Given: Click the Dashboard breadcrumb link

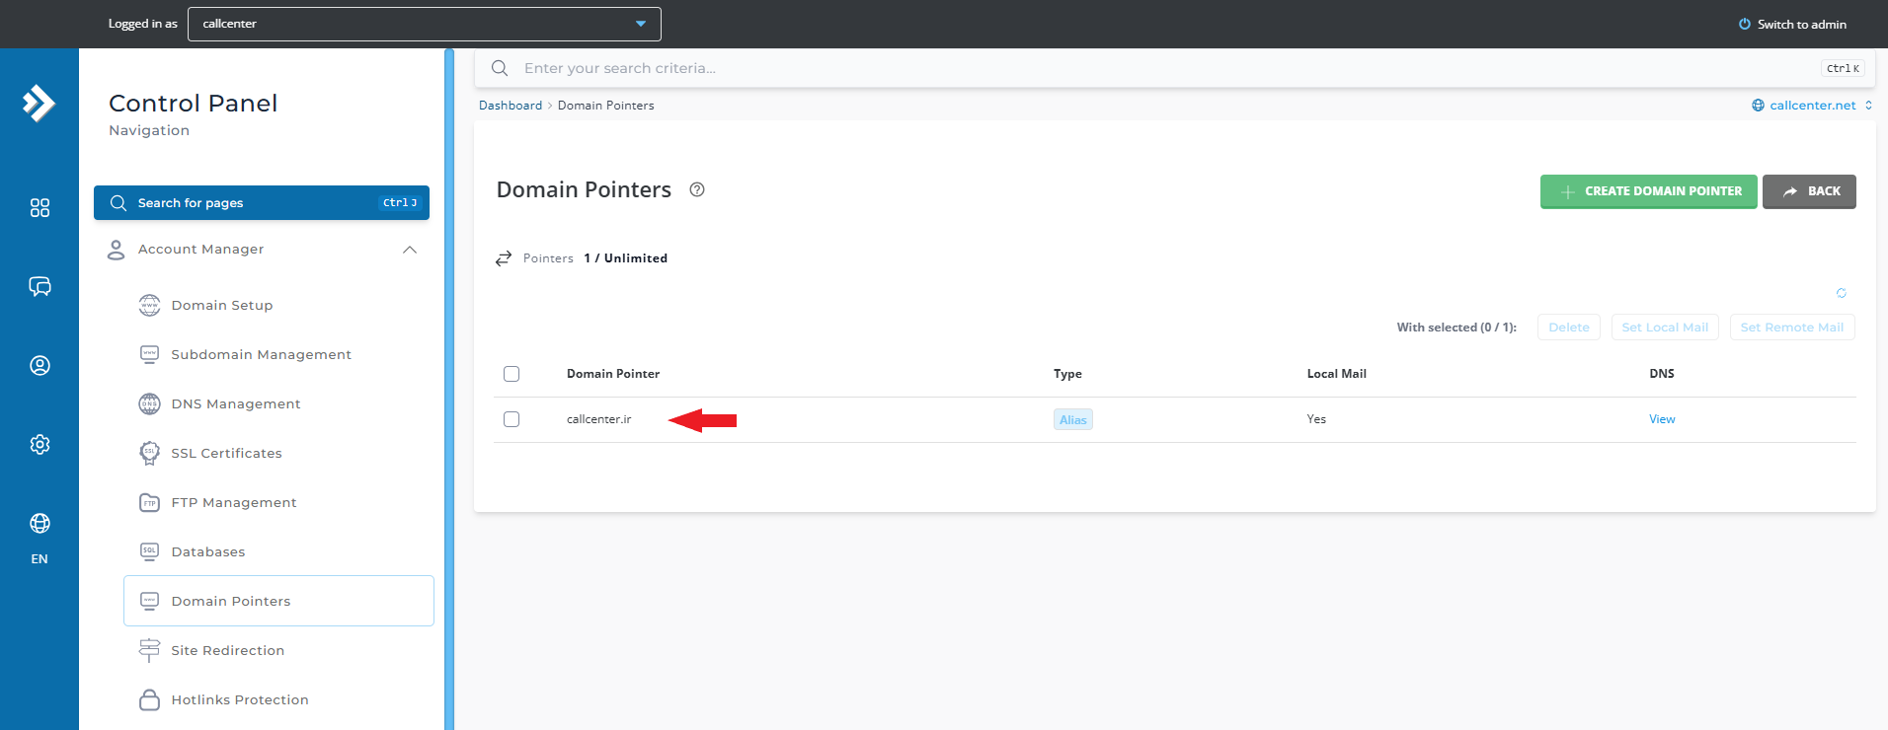Looking at the screenshot, I should (x=511, y=106).
